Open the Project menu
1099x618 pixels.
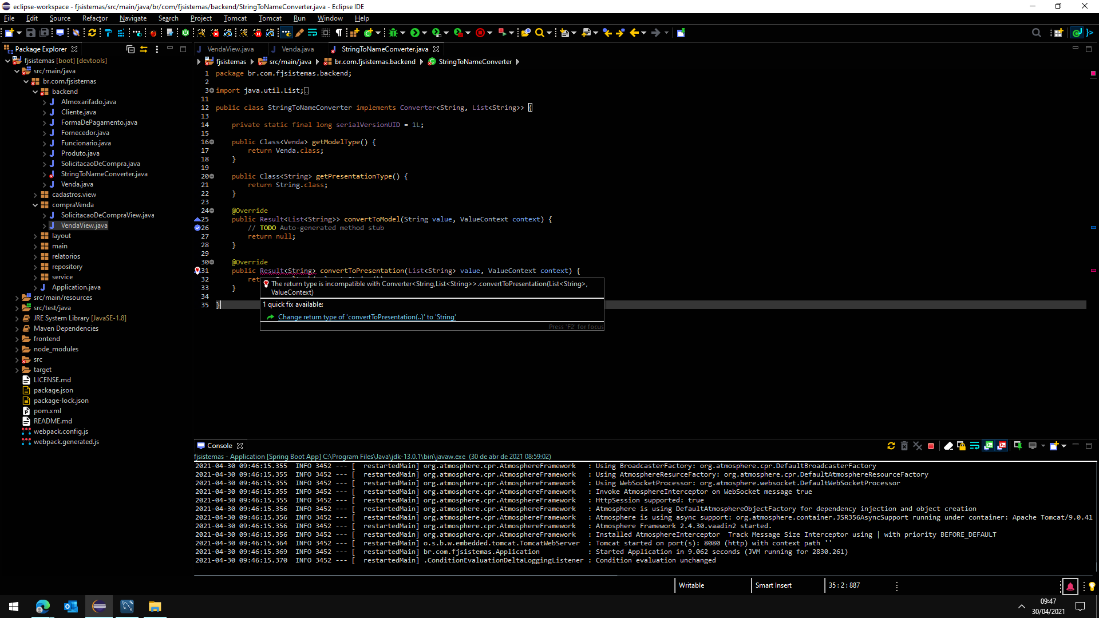201,18
